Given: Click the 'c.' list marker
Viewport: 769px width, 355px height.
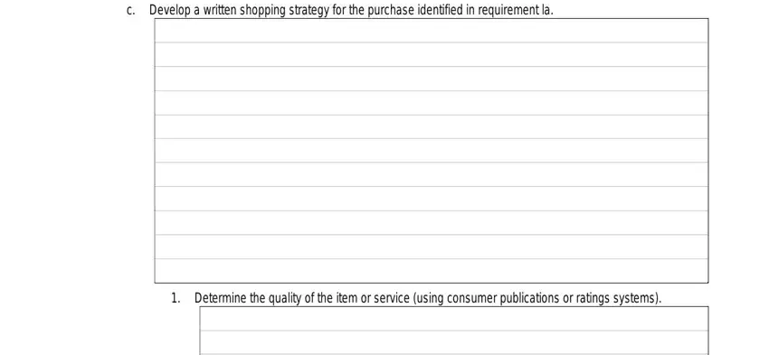Looking at the screenshot, I should click(x=130, y=10).
